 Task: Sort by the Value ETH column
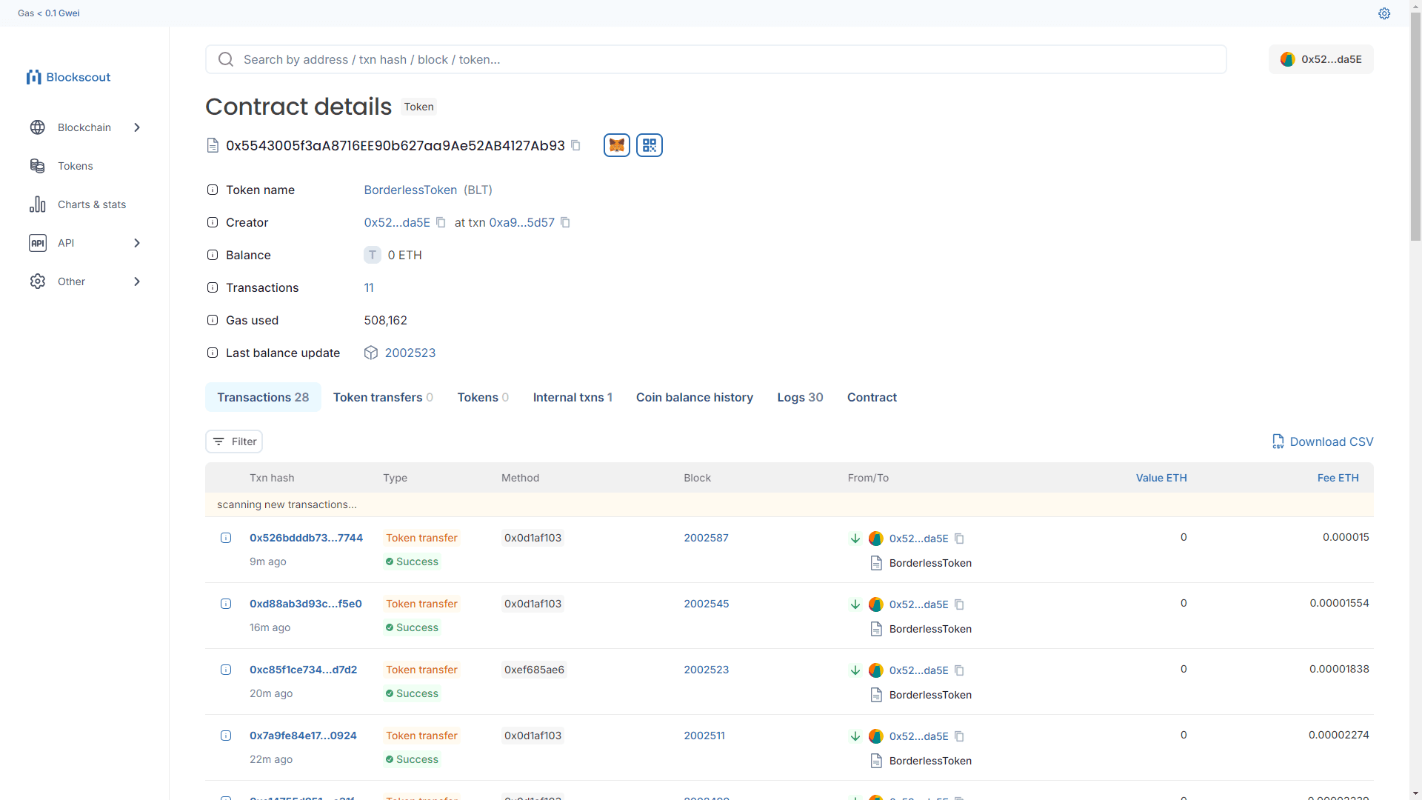click(1161, 478)
